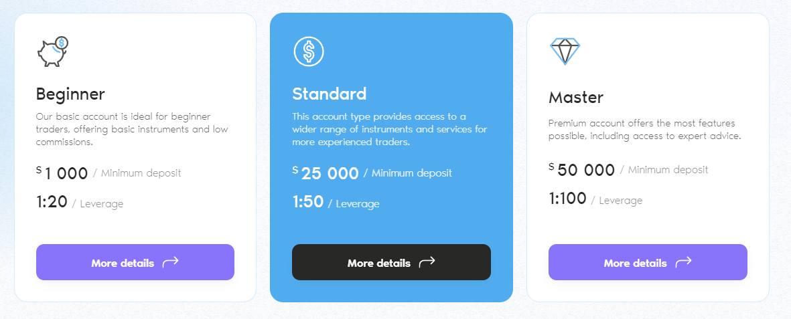Click the arrow icon in Standard's More details button
Viewport: 791px width, 319px height.
(x=427, y=262)
